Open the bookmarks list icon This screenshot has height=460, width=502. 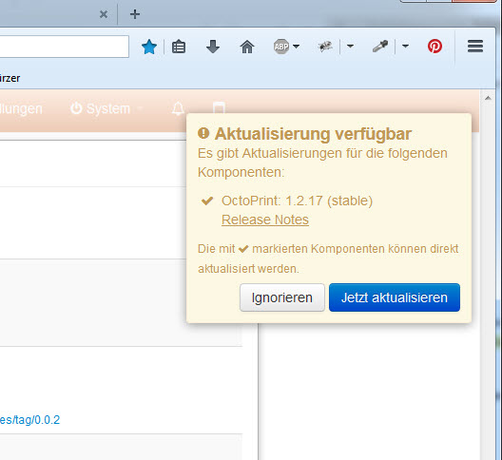click(179, 48)
